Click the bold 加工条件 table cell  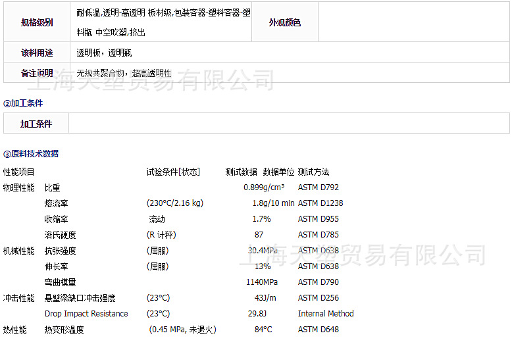click(36, 124)
